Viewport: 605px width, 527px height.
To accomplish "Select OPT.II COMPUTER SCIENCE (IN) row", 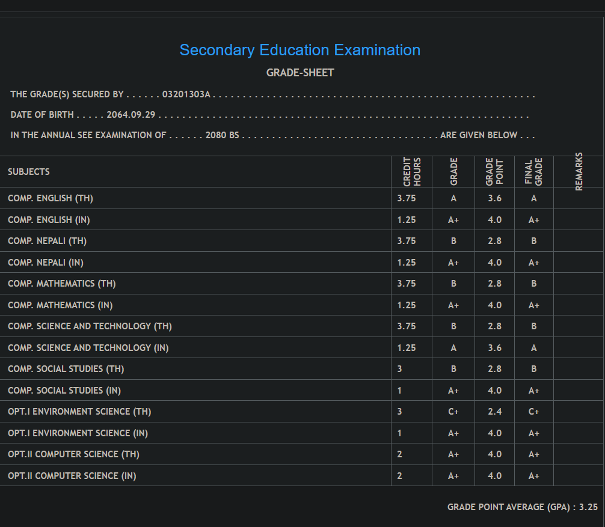I will pos(72,476).
